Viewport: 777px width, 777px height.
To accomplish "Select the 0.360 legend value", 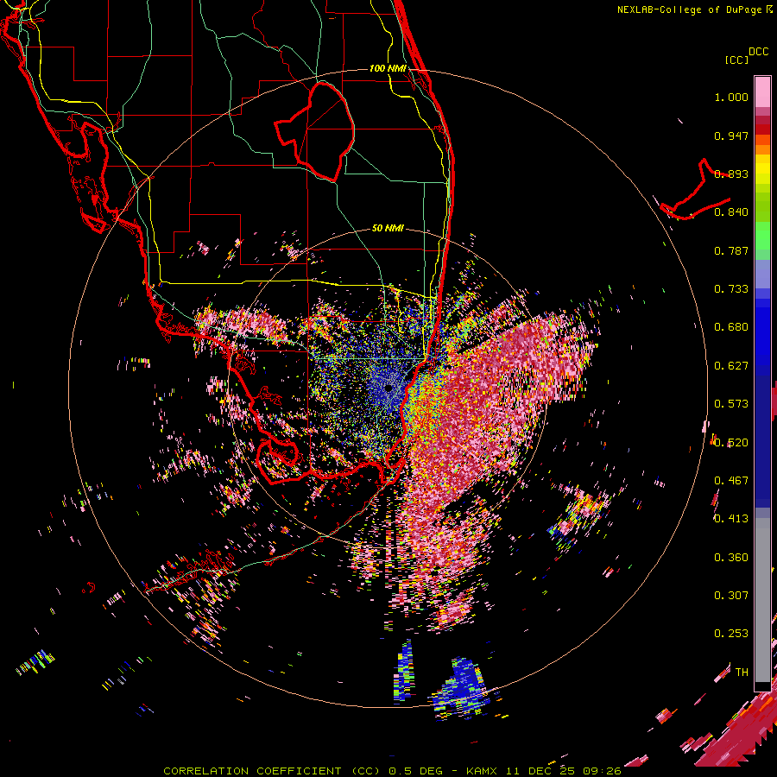I will pos(731,558).
